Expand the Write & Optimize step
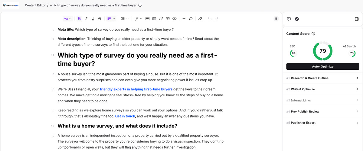This screenshot has width=363, height=151. (x=323, y=89)
